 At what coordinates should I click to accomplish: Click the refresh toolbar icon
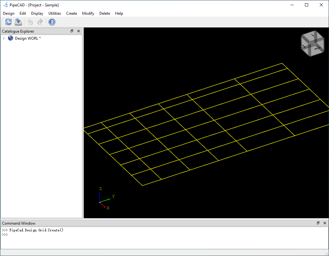click(x=8, y=22)
